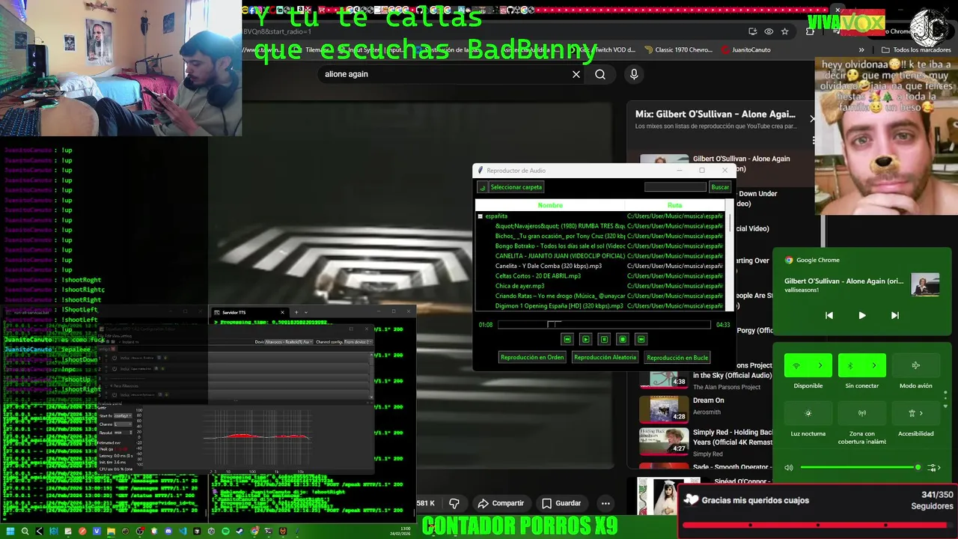The height and width of the screenshot is (539, 958).
Task: Open Accesibilidad quick settings
Action: [915, 413]
